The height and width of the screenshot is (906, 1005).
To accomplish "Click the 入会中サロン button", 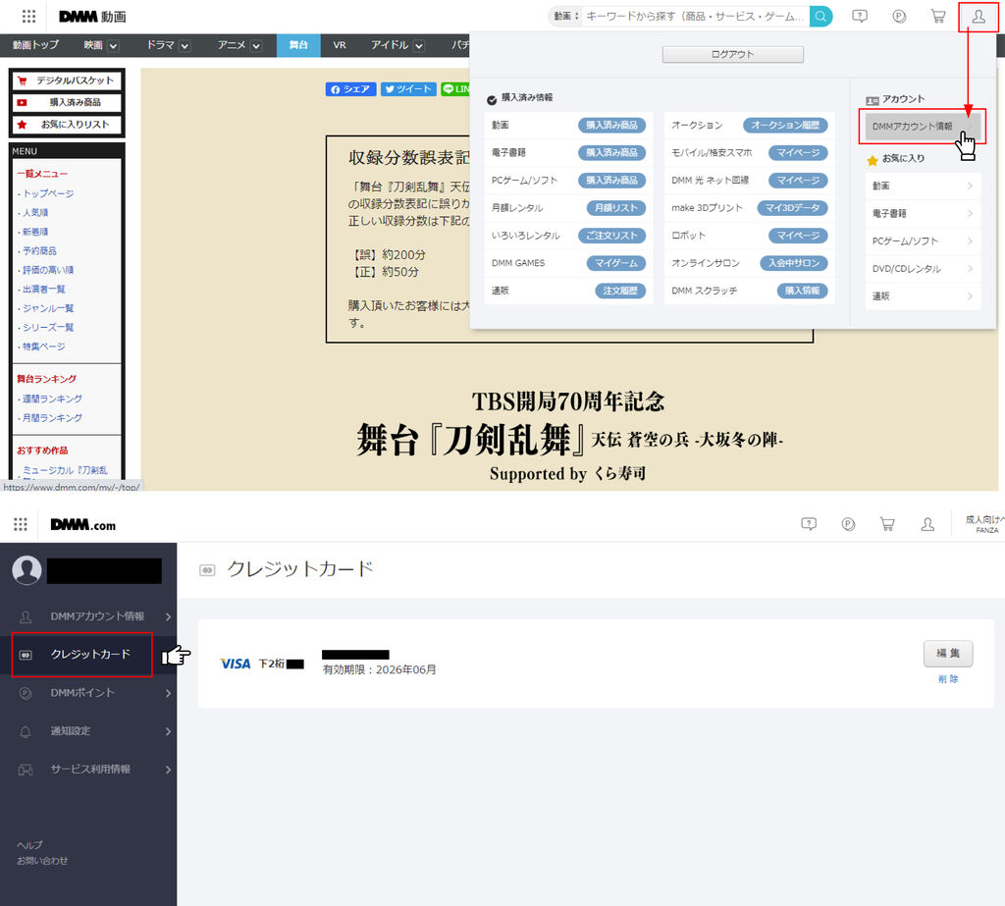I will tap(793, 263).
